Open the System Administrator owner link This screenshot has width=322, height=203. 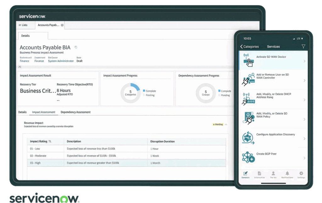point(61,61)
